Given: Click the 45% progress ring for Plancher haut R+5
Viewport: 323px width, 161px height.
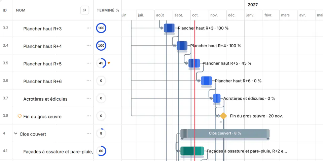Looking at the screenshot, I should coord(101,63).
